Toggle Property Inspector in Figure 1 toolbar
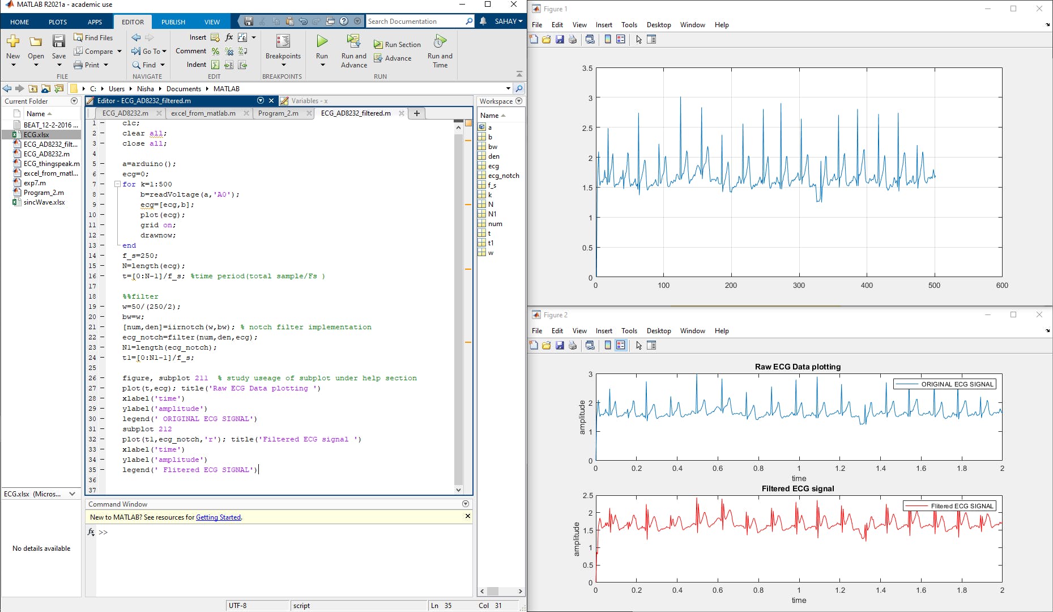This screenshot has width=1053, height=612. click(x=651, y=39)
